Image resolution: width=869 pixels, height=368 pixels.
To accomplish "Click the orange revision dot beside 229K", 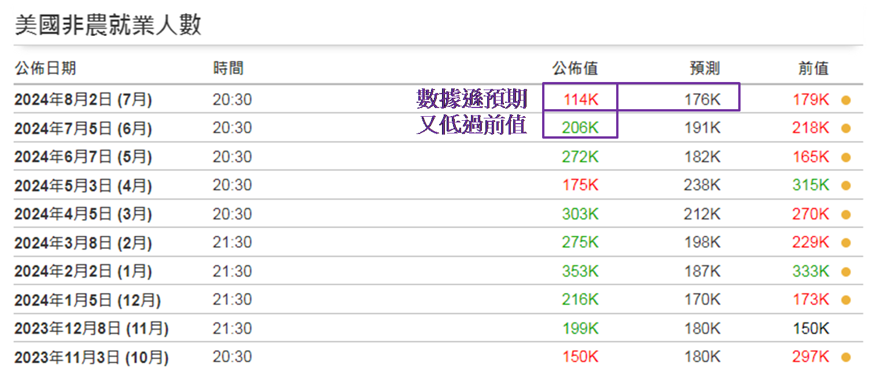I will pos(845,243).
